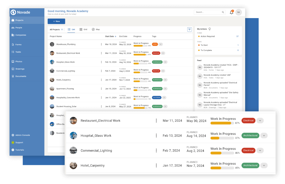Navigate to Tasks from the sidebar

pos(18,52)
